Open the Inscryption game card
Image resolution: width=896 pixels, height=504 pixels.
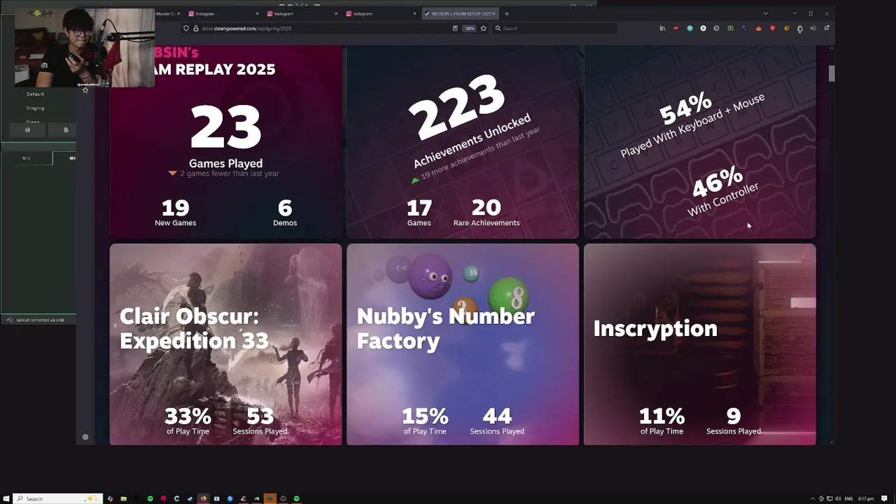700,344
